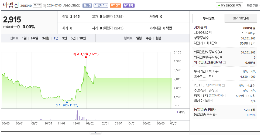Click the 코스닥 900위 ranking value

[247, 33]
